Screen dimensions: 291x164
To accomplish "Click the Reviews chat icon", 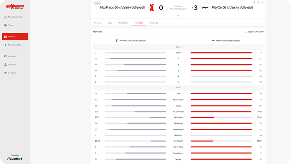I will (x=5, y=56).
